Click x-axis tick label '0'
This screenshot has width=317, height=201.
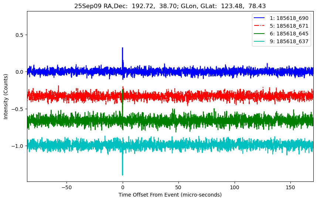pos(123,187)
